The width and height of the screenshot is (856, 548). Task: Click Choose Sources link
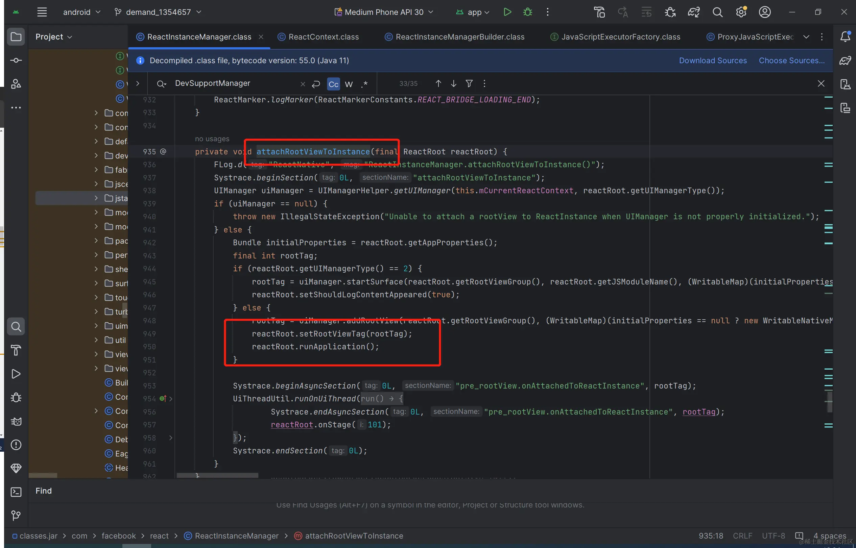[x=791, y=60]
